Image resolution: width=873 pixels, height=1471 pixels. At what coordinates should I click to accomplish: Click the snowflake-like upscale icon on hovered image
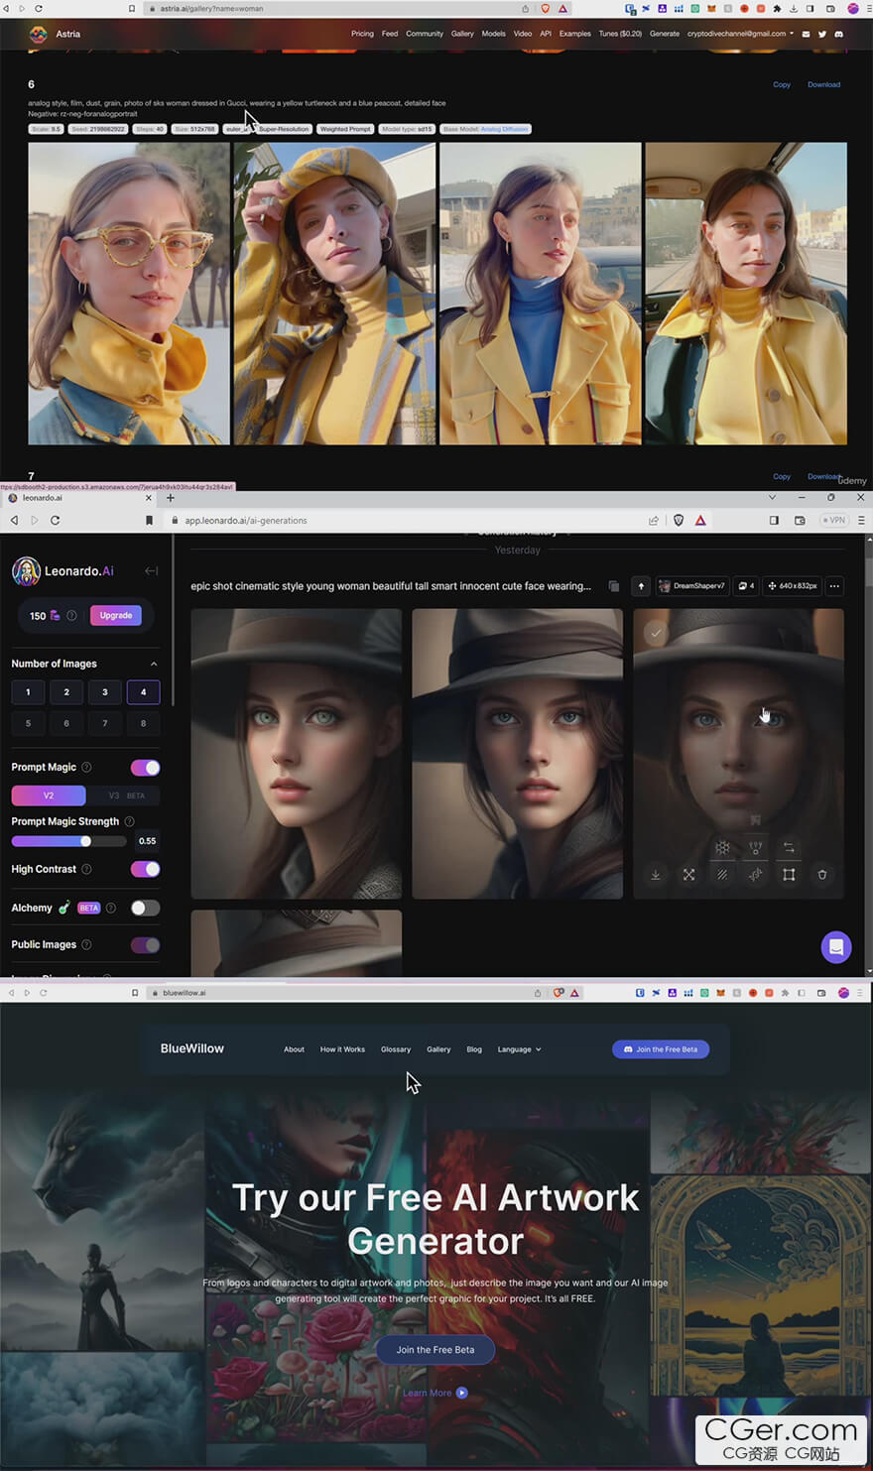tap(722, 847)
